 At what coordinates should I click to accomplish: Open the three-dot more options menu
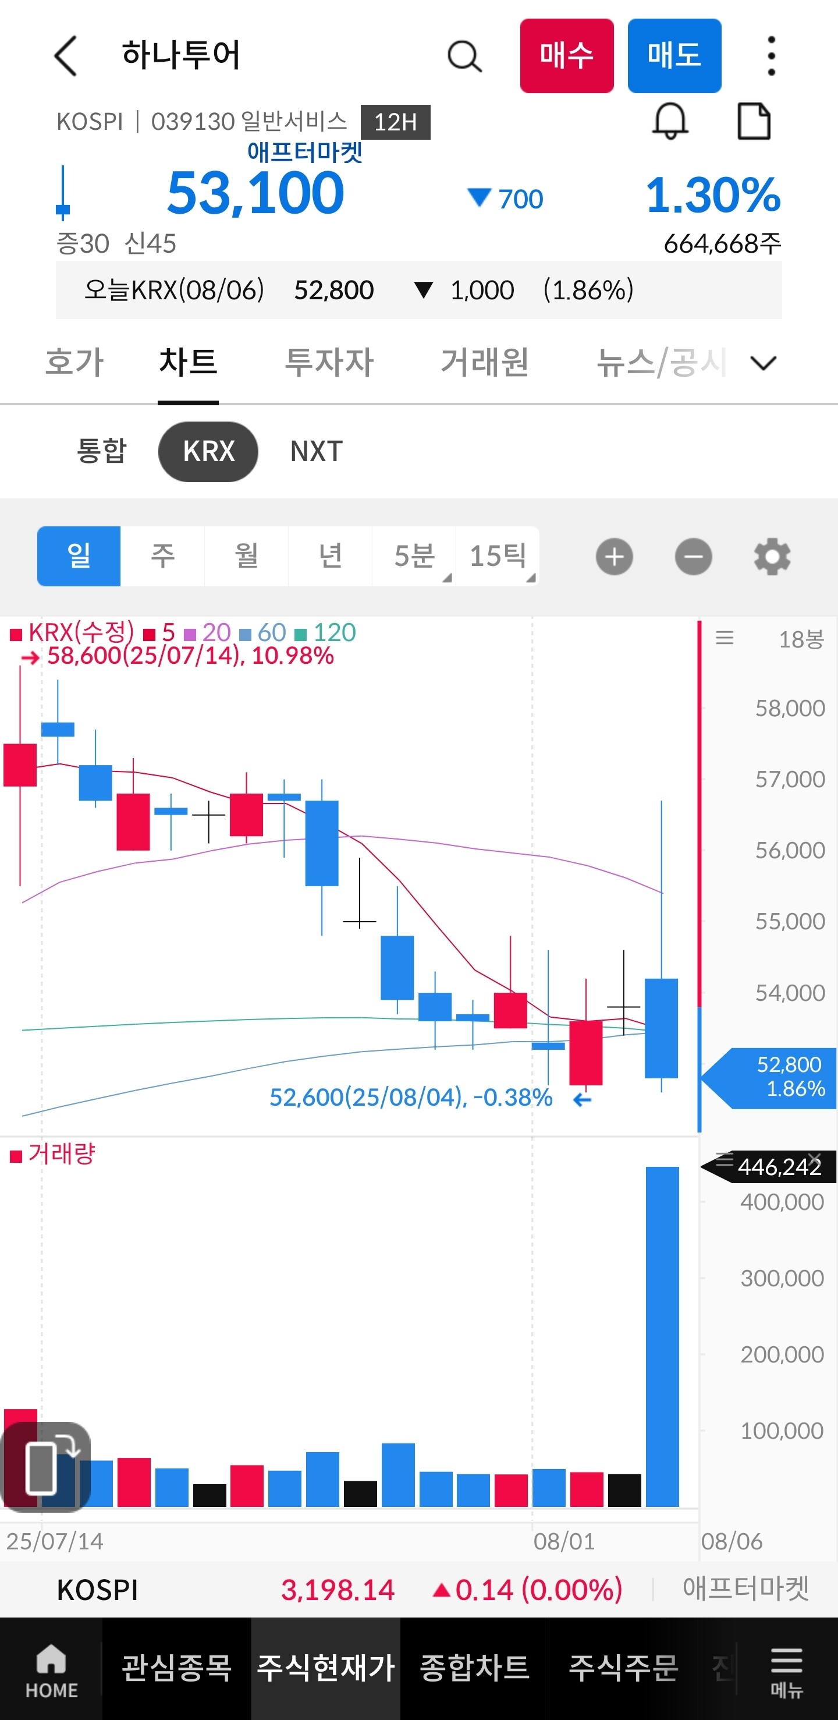771,55
